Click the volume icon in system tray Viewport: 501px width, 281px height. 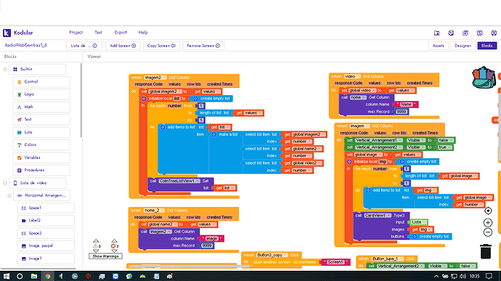(x=463, y=276)
